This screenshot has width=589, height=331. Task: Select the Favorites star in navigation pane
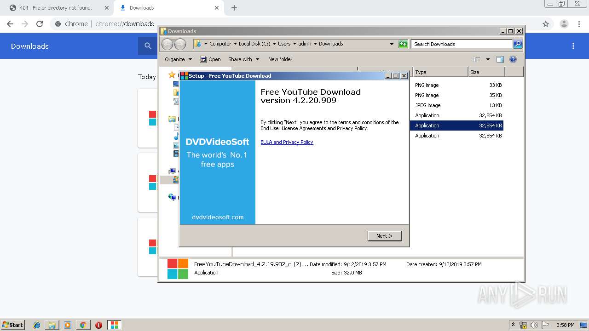click(172, 75)
